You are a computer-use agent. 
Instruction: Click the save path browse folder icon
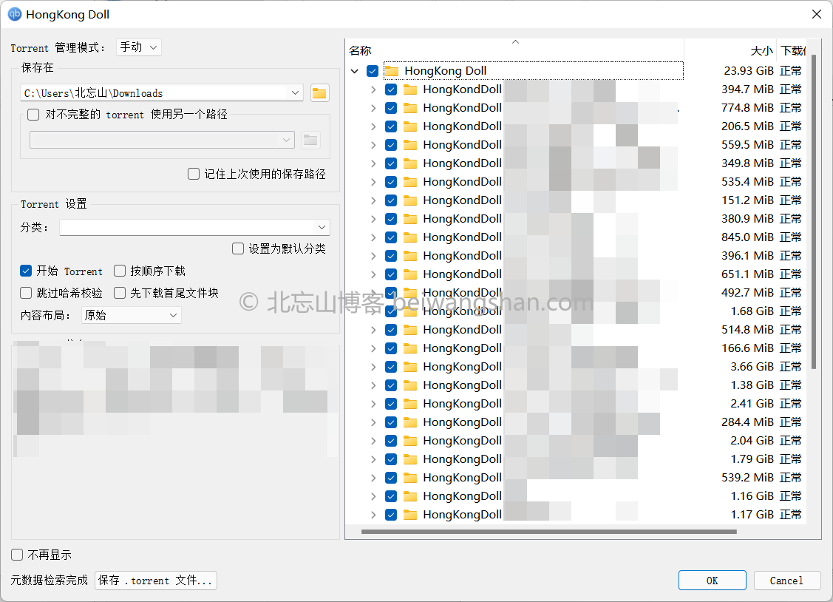(x=319, y=93)
